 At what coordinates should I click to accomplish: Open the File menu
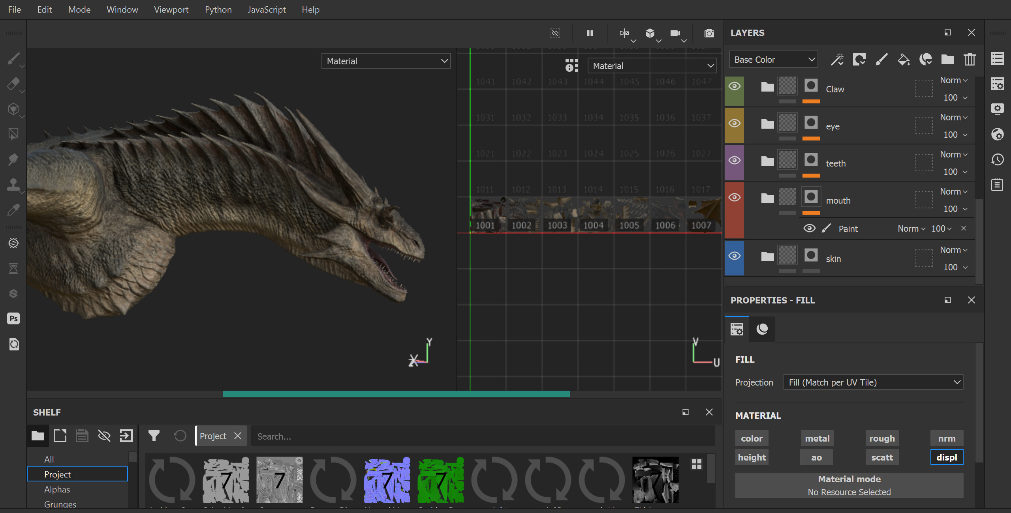[x=14, y=9]
